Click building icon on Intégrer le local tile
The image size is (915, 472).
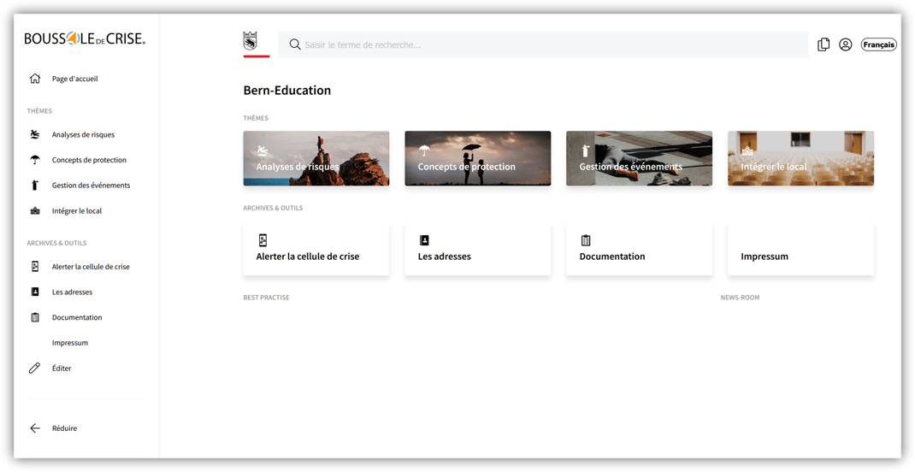pyautogui.click(x=747, y=151)
